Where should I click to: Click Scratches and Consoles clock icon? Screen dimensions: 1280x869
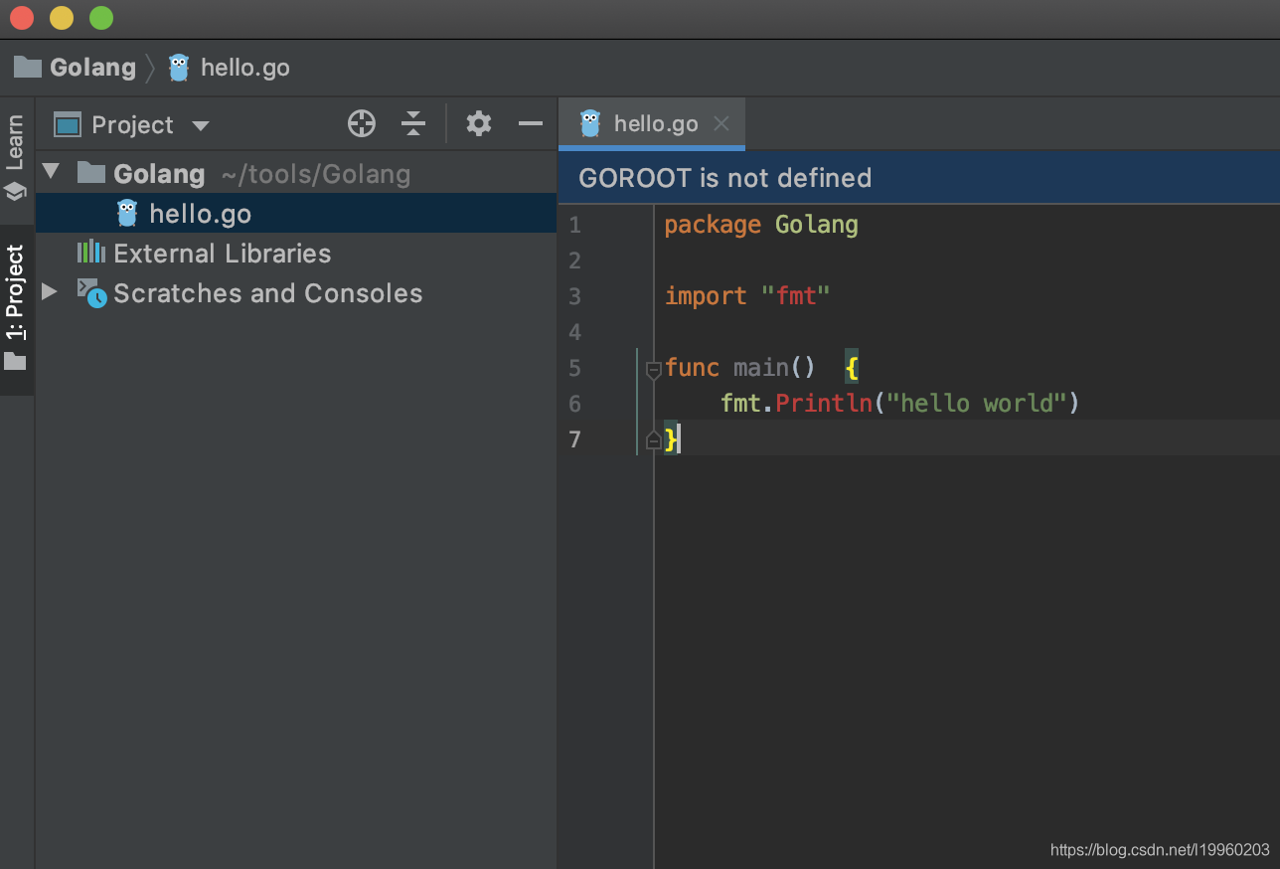click(92, 292)
